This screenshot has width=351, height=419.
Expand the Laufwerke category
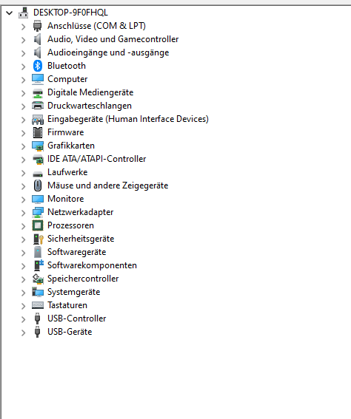tap(23, 173)
